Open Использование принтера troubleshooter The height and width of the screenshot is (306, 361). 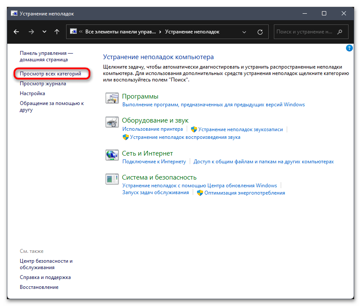point(152,129)
